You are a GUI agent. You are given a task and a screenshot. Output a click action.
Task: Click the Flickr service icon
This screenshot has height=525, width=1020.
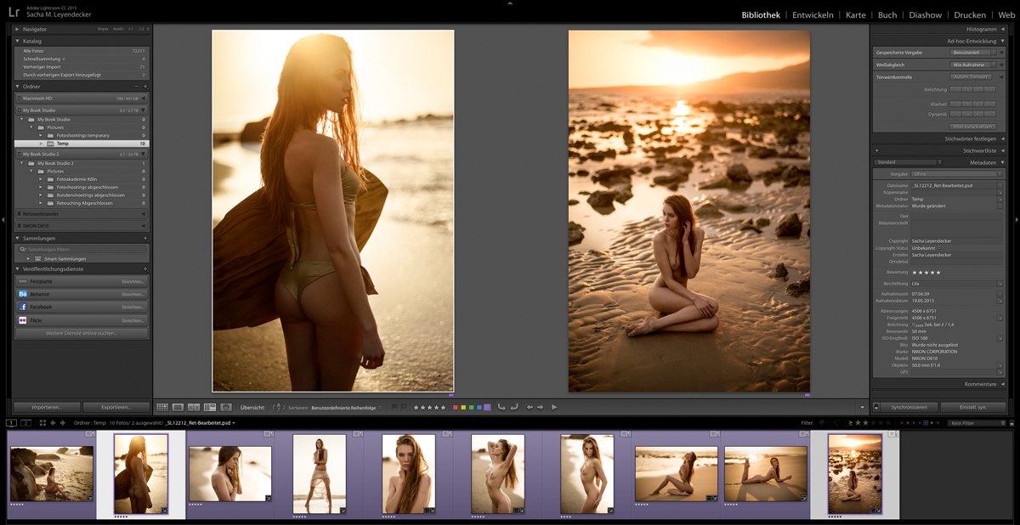click(23, 320)
